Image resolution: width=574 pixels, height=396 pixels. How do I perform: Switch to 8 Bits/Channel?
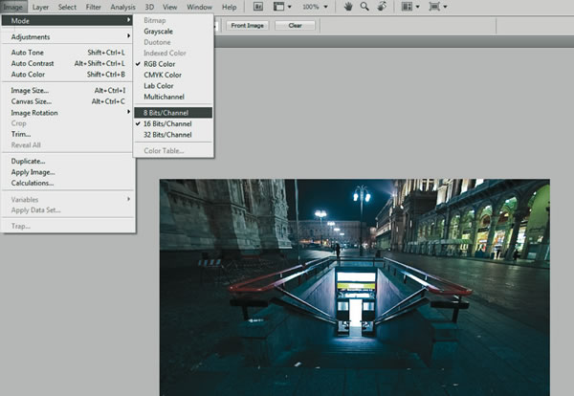[173, 113]
